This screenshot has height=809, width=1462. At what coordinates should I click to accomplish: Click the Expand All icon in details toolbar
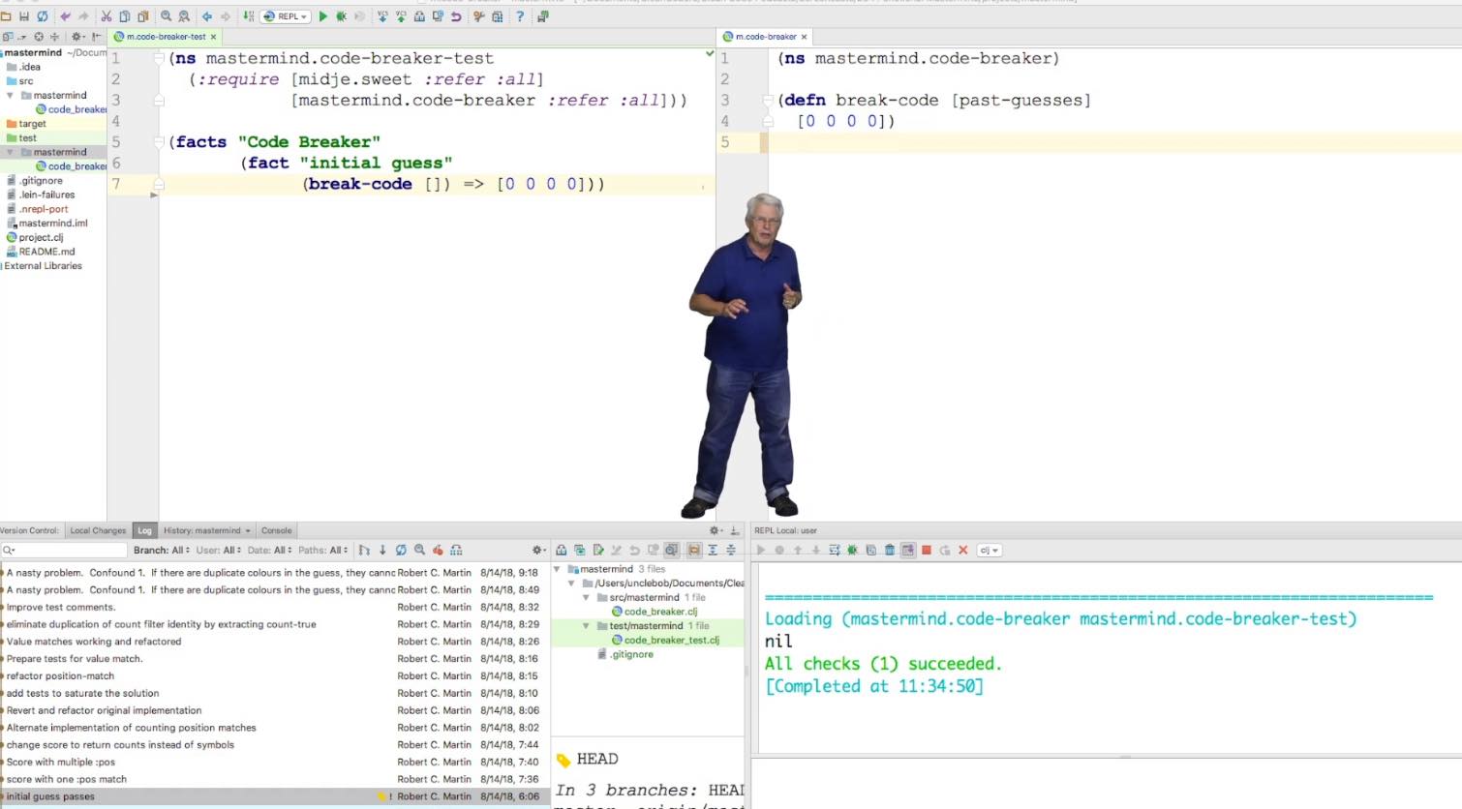(713, 550)
